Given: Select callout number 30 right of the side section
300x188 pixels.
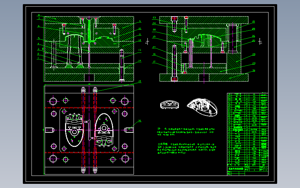Looking at the screenshot, I should point(254,70).
